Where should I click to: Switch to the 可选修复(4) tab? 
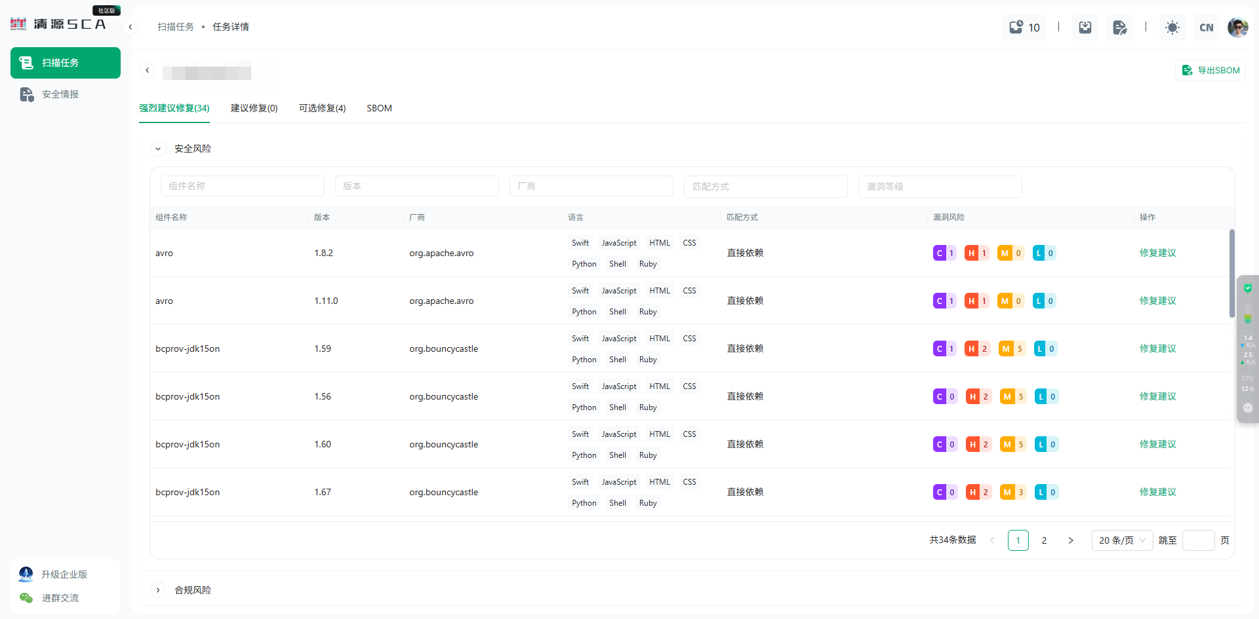click(322, 108)
